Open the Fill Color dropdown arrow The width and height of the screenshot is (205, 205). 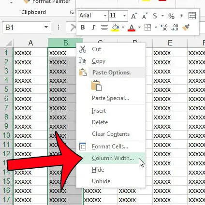coord(123,28)
